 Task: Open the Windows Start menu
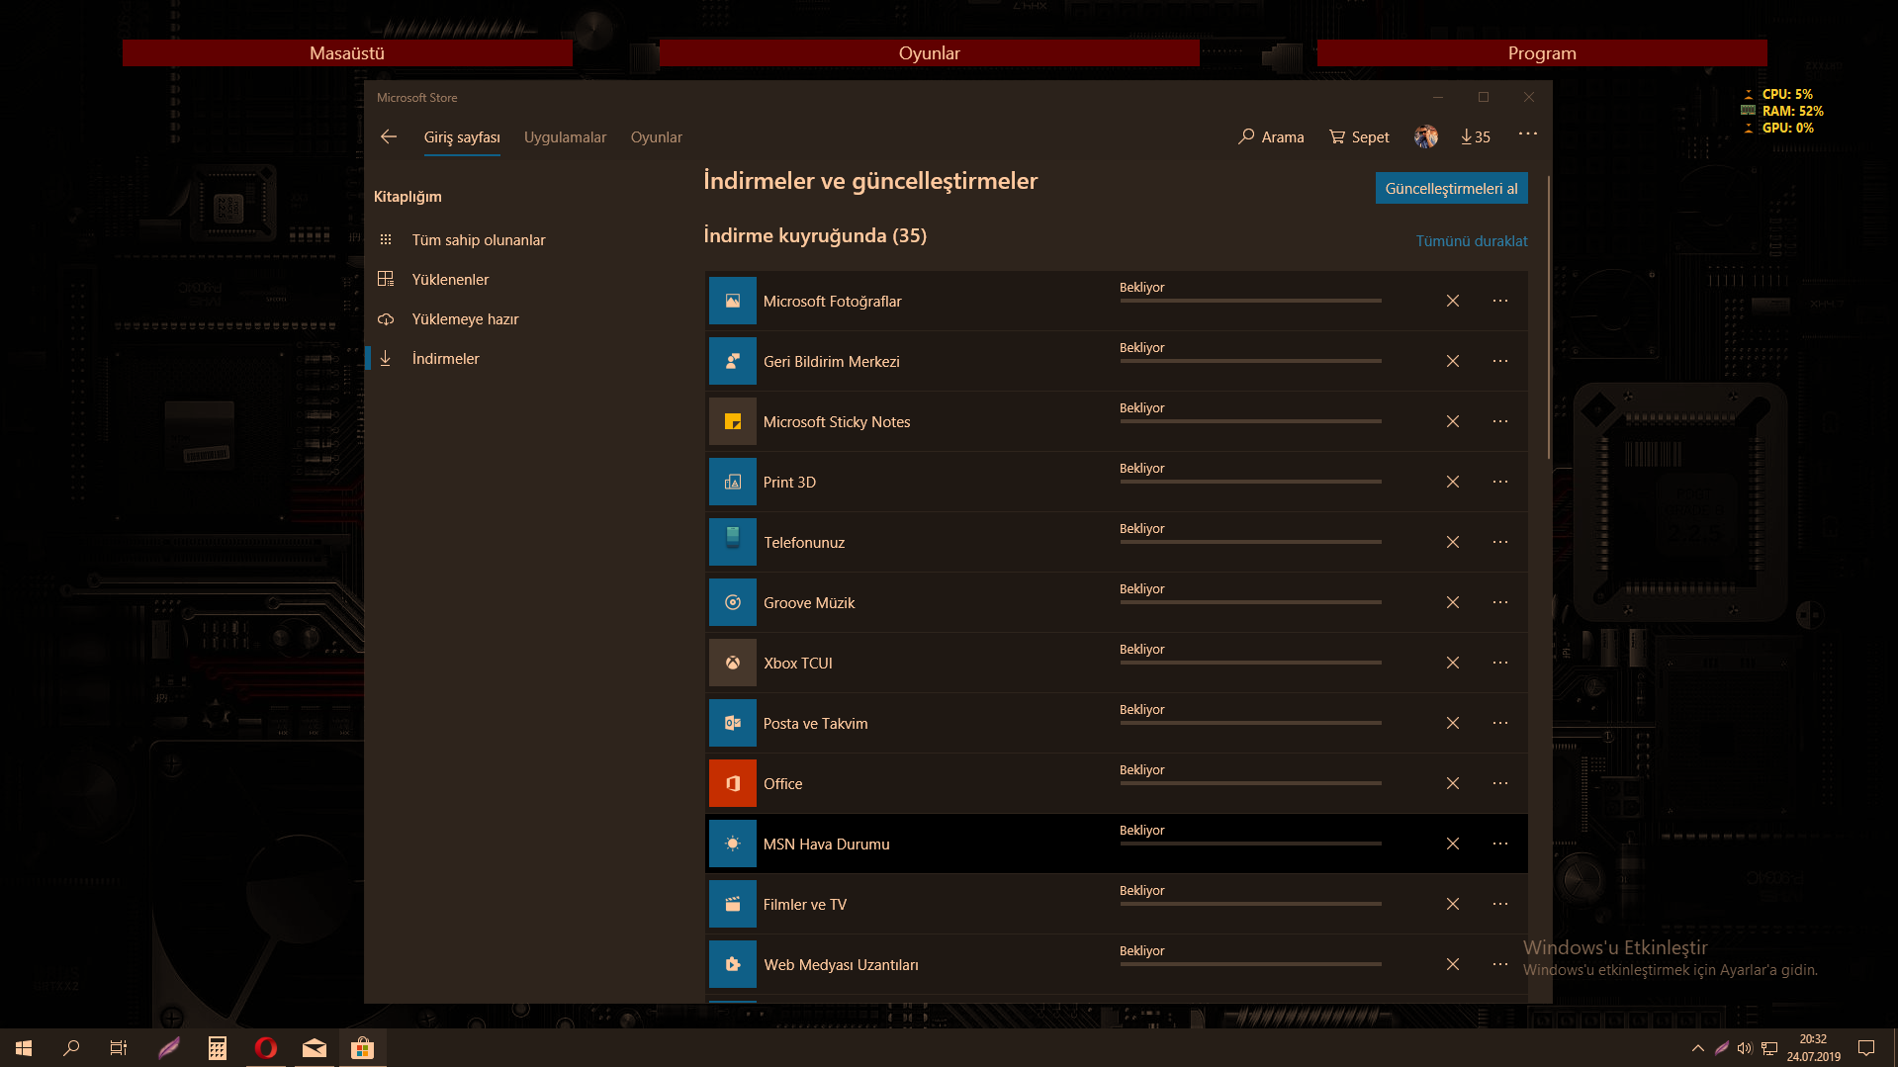(x=24, y=1048)
